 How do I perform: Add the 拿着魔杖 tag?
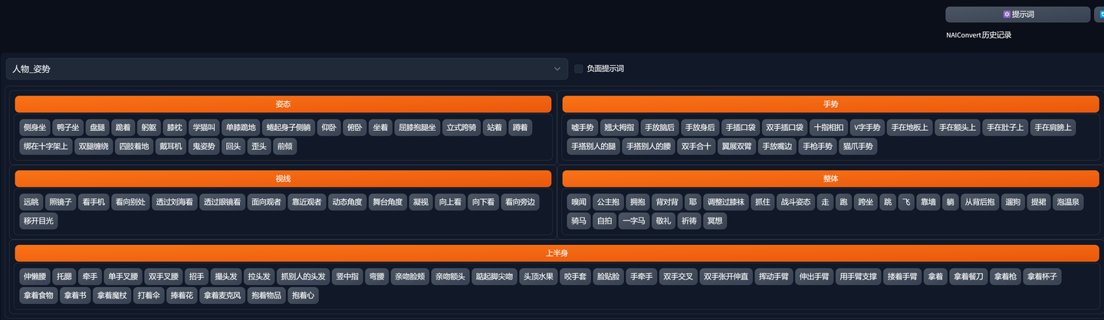pyautogui.click(x=112, y=296)
